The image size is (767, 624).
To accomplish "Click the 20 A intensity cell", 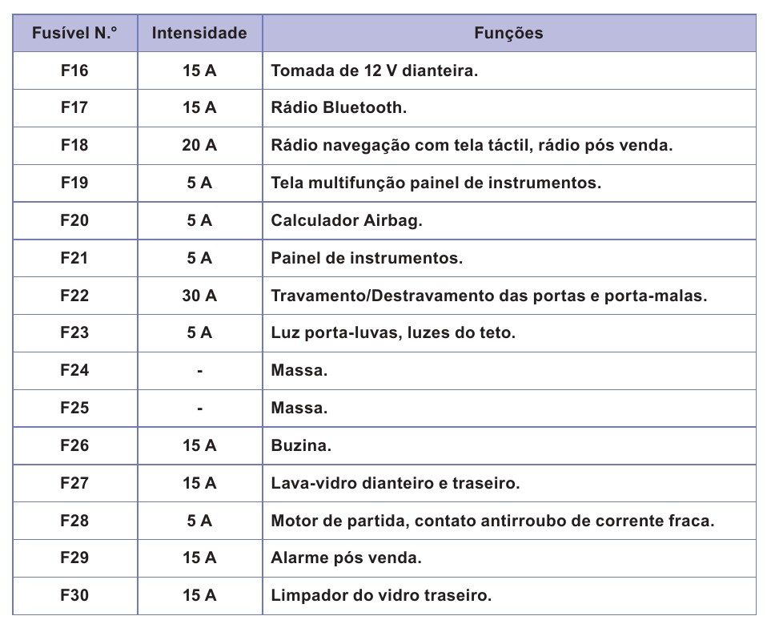I will click(x=199, y=146).
